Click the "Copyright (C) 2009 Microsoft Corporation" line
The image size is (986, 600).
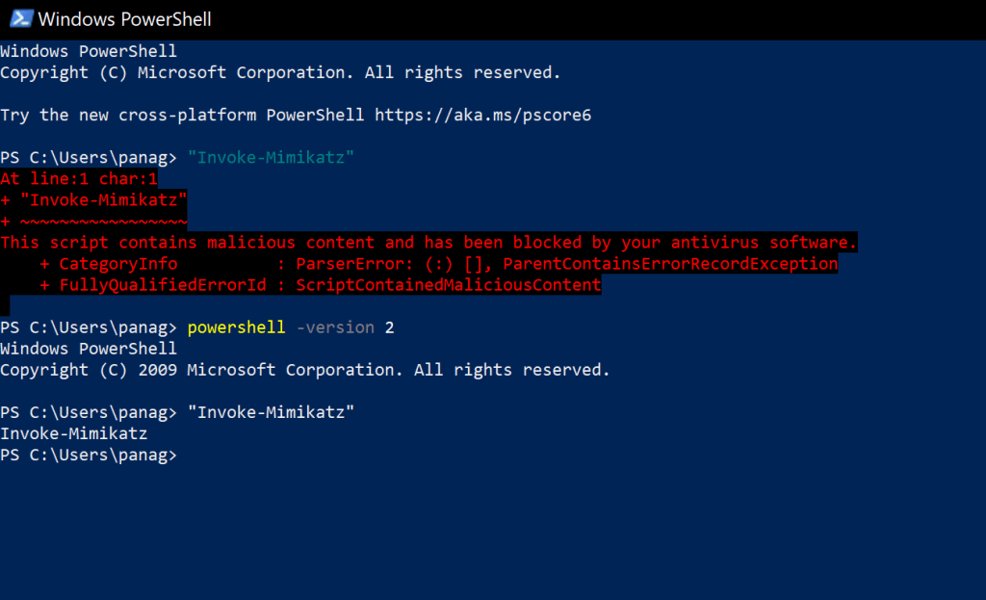(305, 370)
